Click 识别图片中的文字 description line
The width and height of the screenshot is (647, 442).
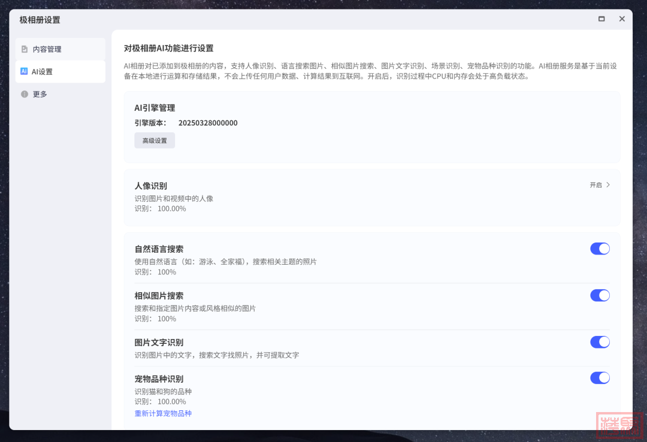217,355
